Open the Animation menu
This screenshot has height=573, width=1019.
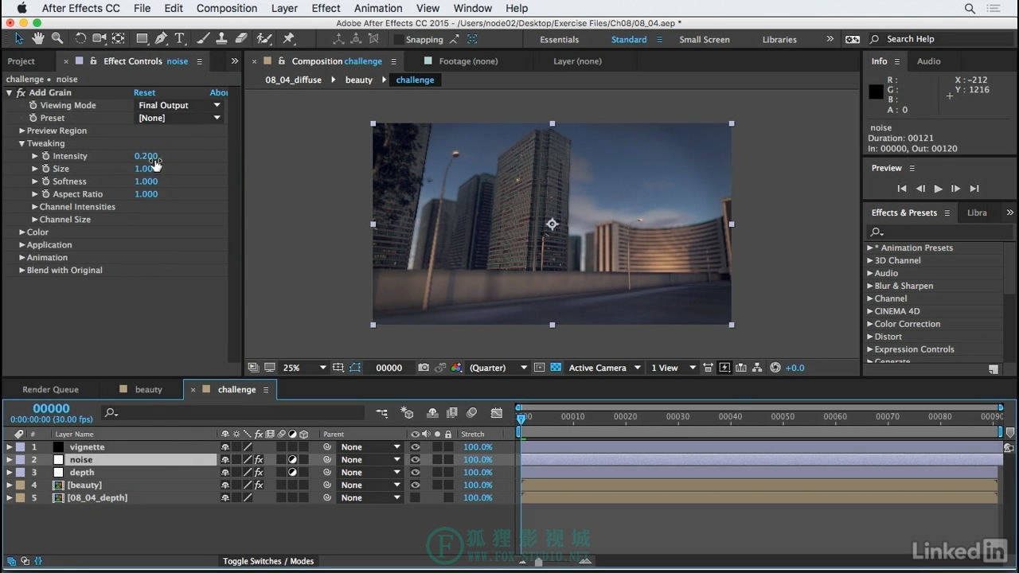pos(378,8)
